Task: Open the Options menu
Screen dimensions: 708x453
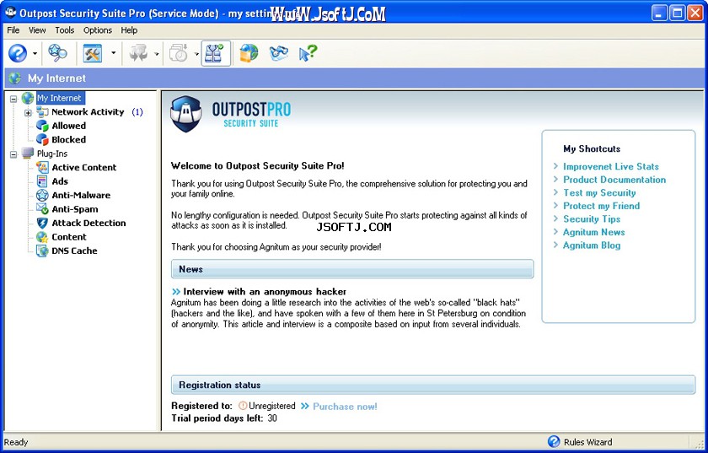Action: pyautogui.click(x=98, y=30)
